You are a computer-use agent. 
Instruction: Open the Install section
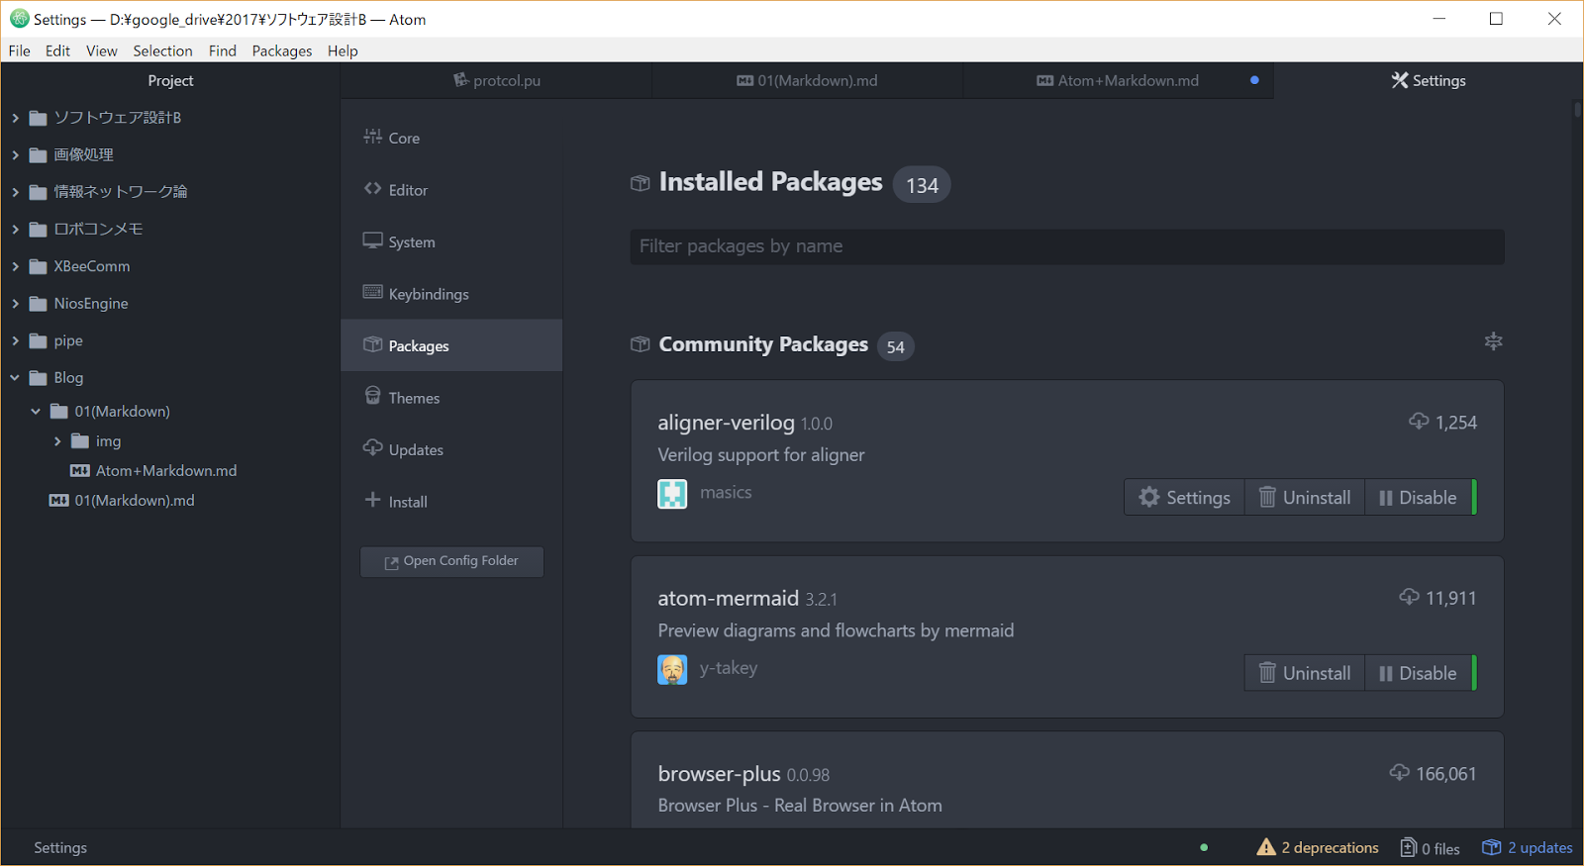coord(451,502)
